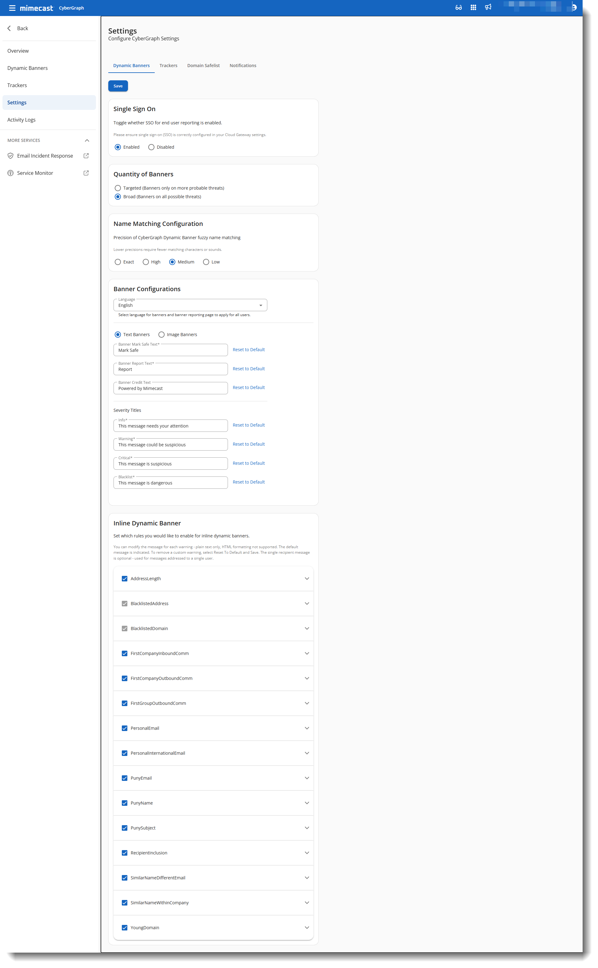Expand the YoungDomain rule details
This screenshot has width=598, height=968.
pos(307,927)
